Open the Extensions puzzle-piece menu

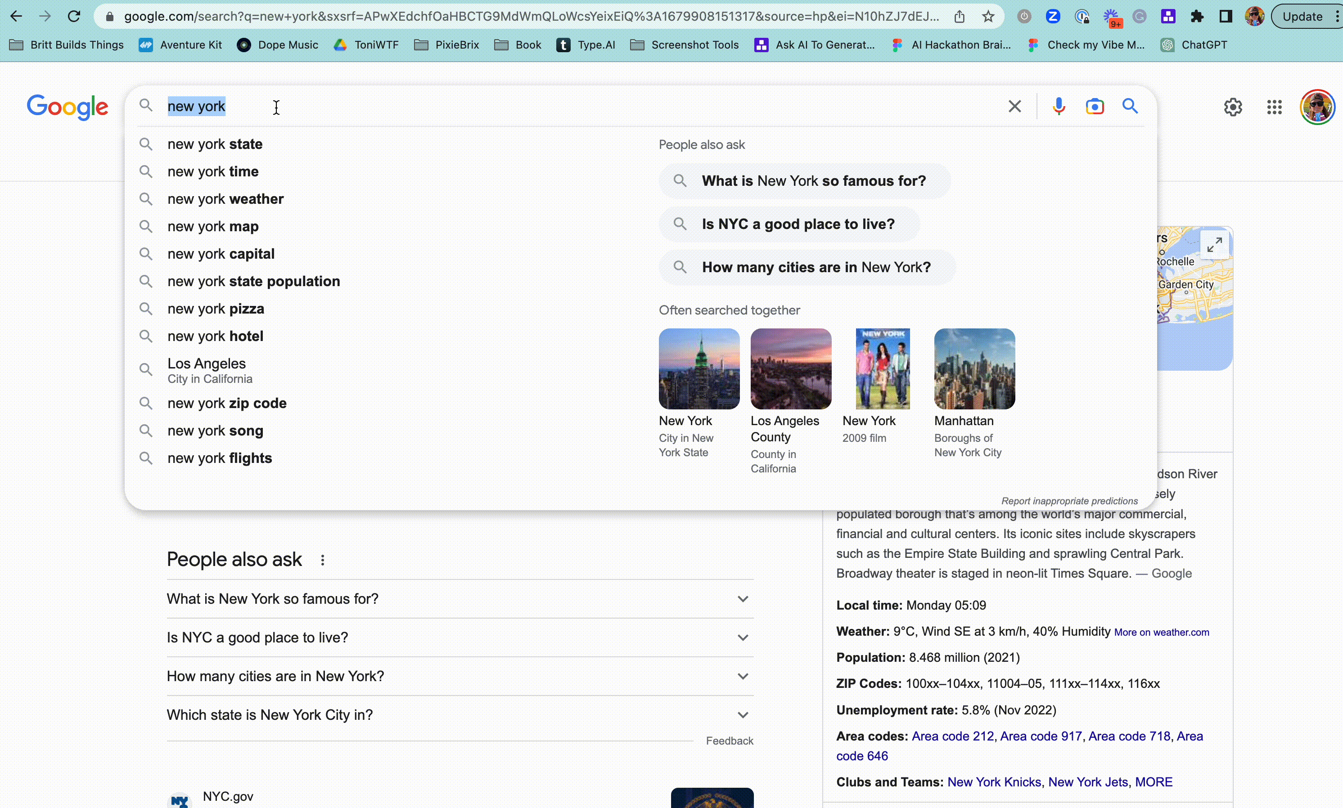coord(1196,16)
